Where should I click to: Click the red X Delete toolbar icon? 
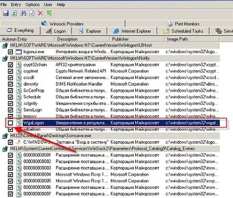pyautogui.click(x=40, y=13)
